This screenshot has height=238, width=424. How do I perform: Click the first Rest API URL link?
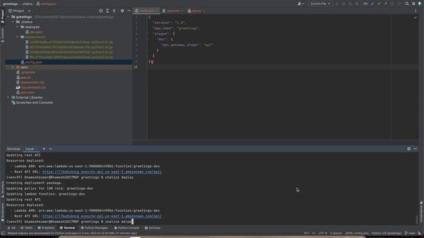[x=102, y=172]
